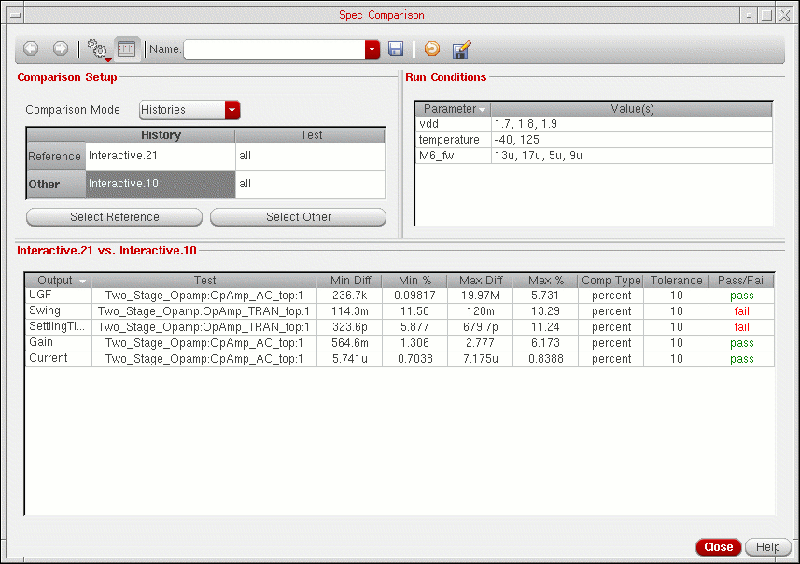Click the edit notepad pencil icon
Image resolution: width=800 pixels, height=564 pixels.
(x=460, y=49)
